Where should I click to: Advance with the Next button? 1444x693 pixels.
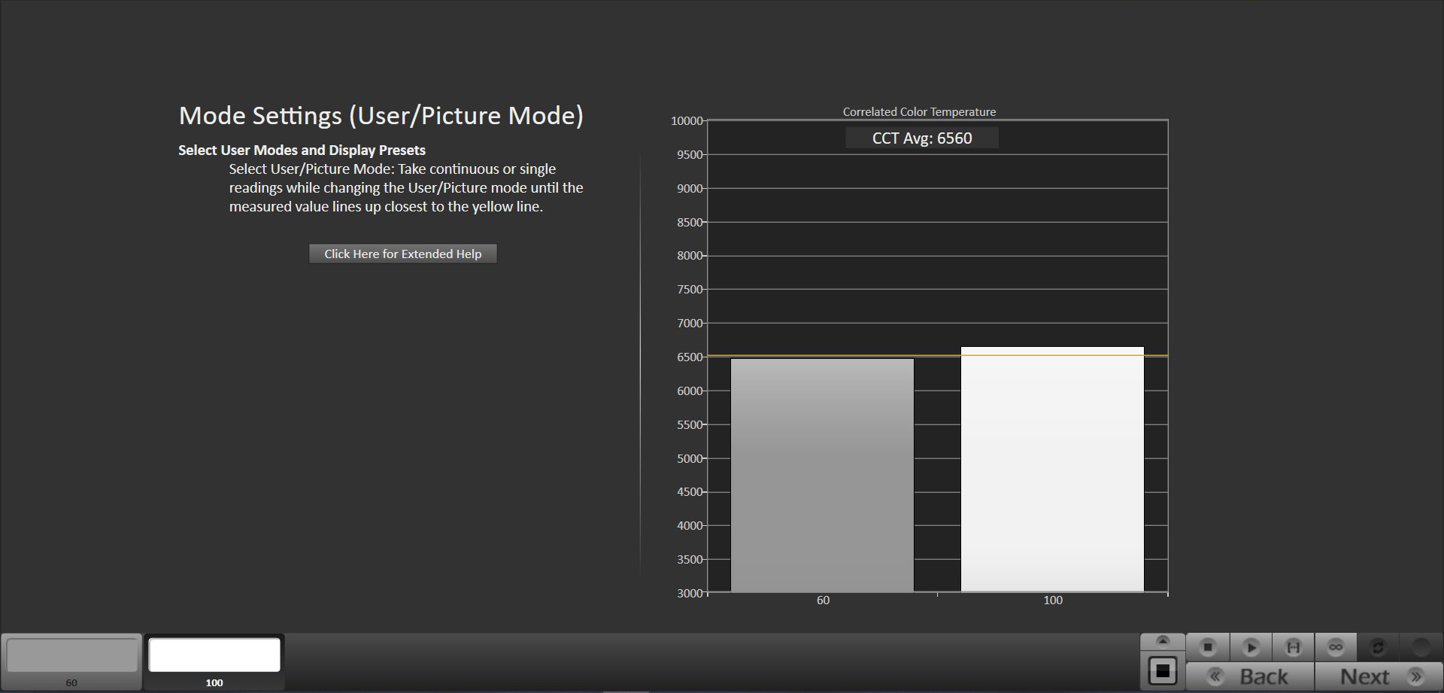point(1379,676)
